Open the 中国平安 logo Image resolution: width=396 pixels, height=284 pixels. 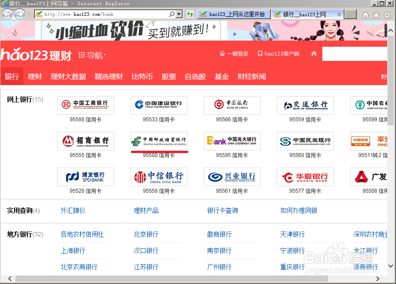click(x=369, y=141)
